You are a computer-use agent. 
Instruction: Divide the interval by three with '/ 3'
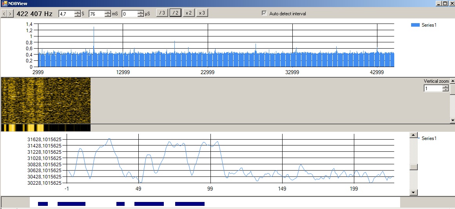click(162, 13)
